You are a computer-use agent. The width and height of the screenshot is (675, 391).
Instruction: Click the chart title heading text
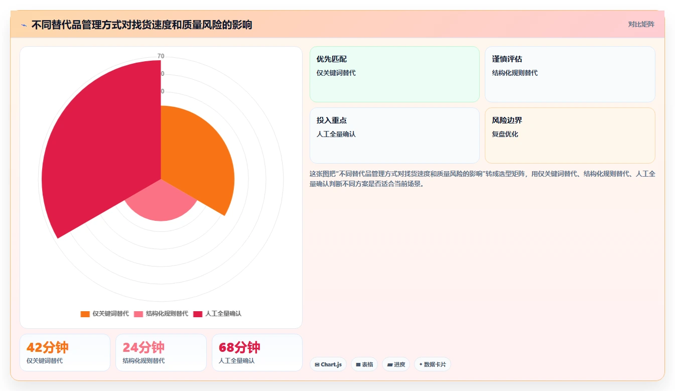pos(142,25)
